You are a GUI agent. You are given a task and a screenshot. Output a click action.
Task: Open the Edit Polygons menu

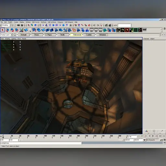[69, 22]
